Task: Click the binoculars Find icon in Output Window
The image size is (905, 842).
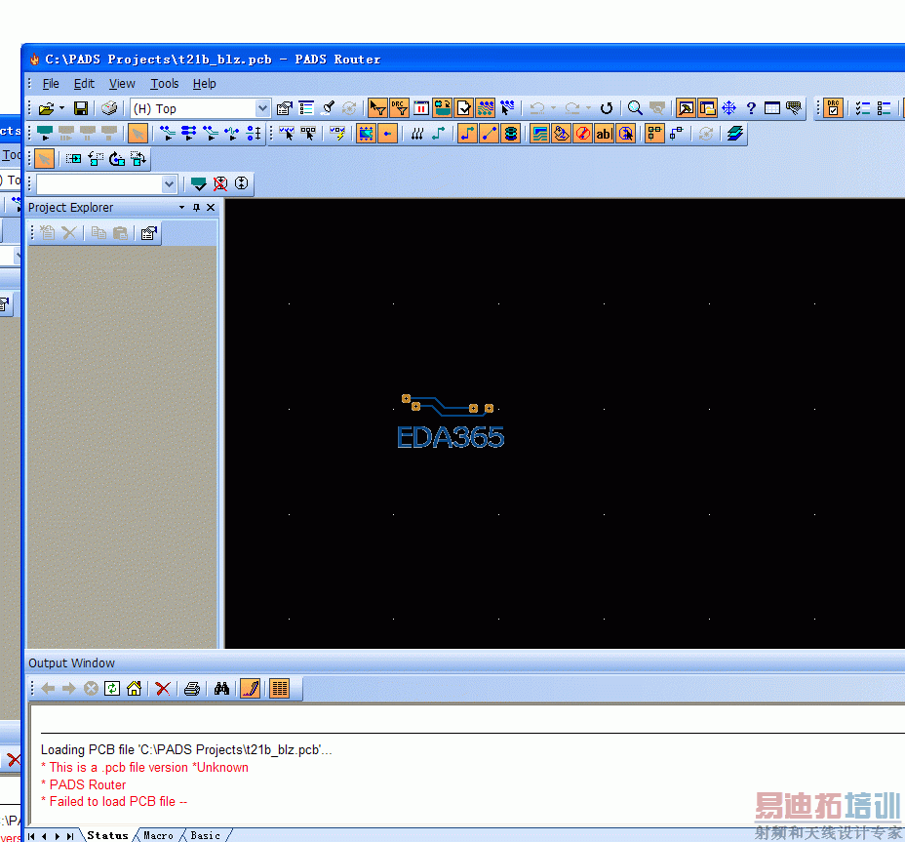Action: (x=221, y=689)
